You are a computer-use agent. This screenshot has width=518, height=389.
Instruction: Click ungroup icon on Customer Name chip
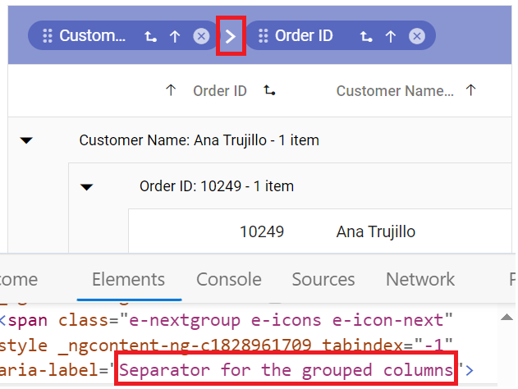point(151,36)
